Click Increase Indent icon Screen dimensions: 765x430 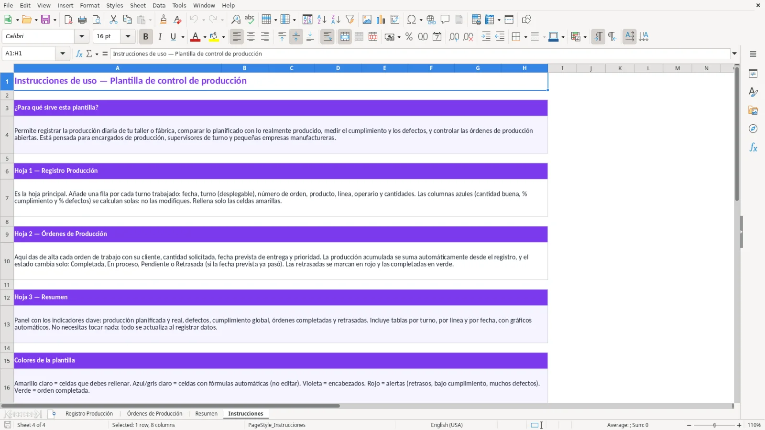486,37
